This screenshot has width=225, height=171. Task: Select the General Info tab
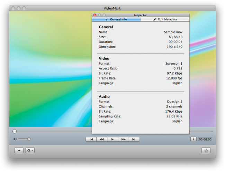(116, 20)
